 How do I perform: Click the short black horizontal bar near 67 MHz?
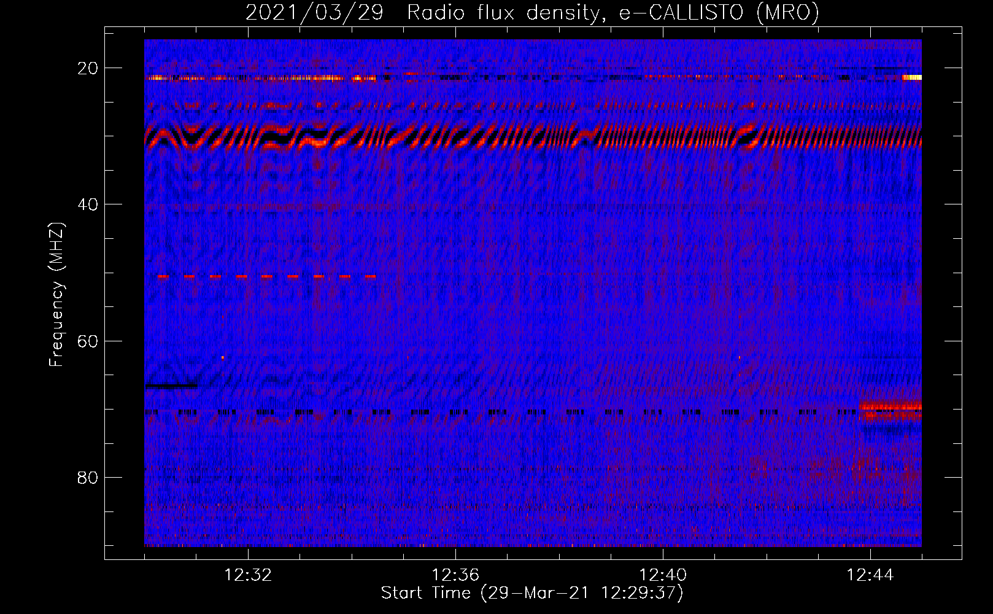pyautogui.click(x=171, y=386)
